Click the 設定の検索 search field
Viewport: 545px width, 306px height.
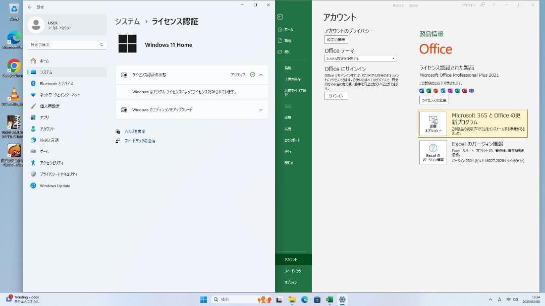point(66,44)
